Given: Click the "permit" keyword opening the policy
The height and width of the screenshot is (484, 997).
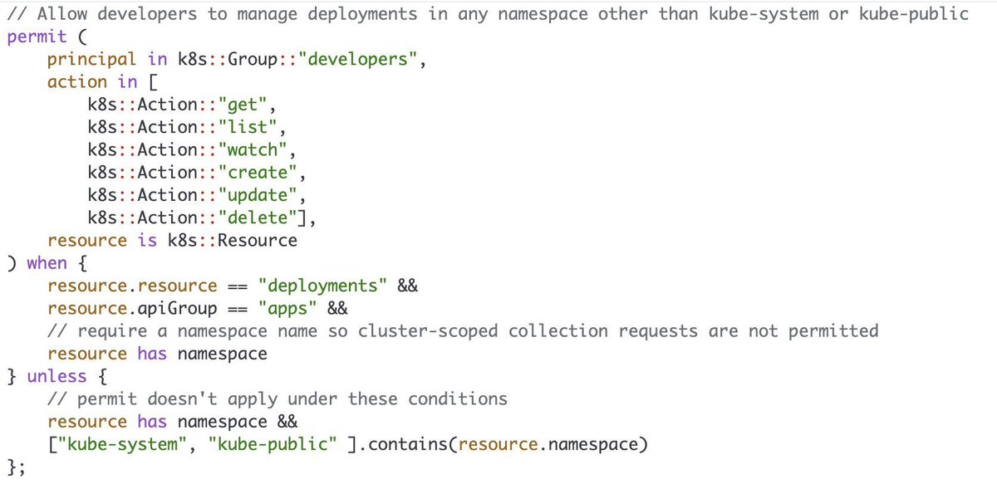Looking at the screenshot, I should [37, 37].
